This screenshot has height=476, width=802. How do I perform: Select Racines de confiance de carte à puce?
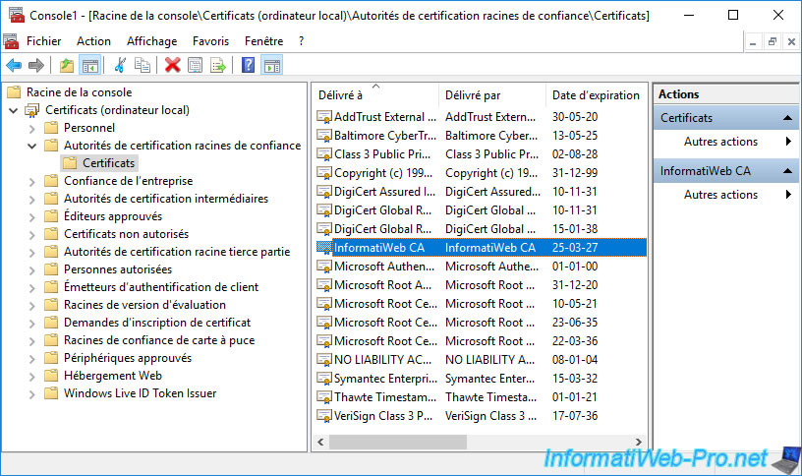(159, 340)
